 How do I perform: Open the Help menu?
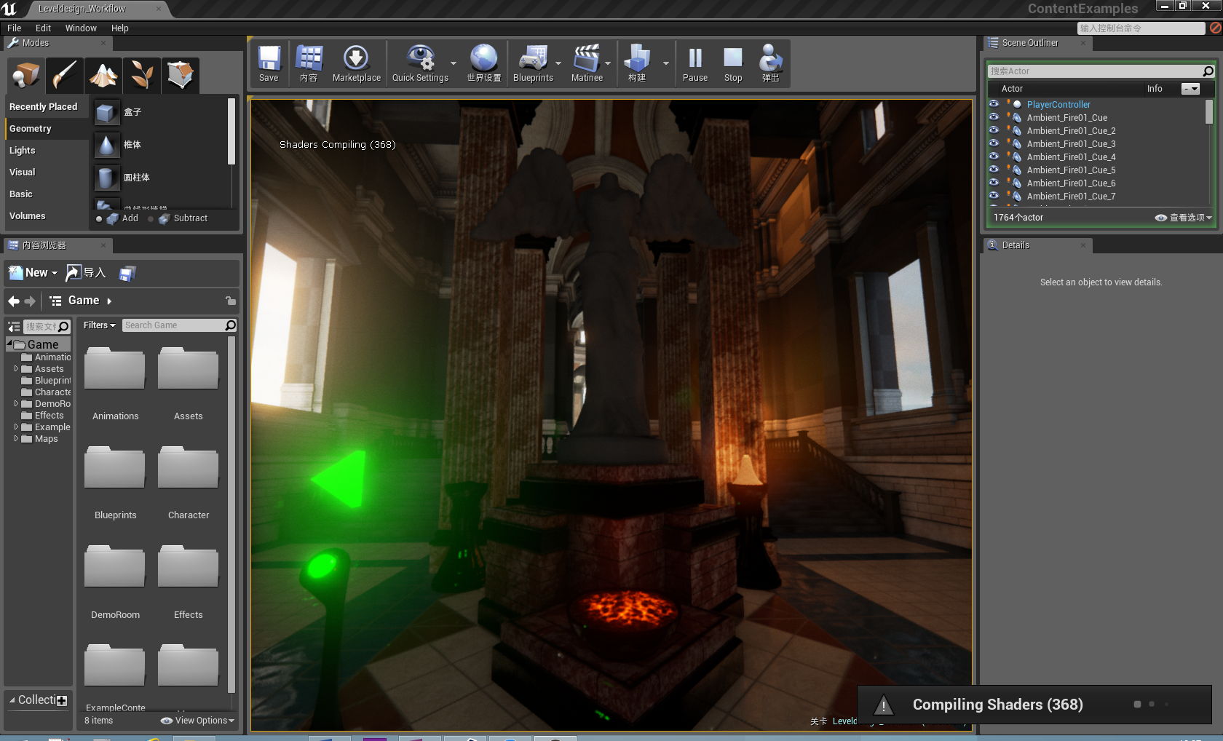coord(120,28)
